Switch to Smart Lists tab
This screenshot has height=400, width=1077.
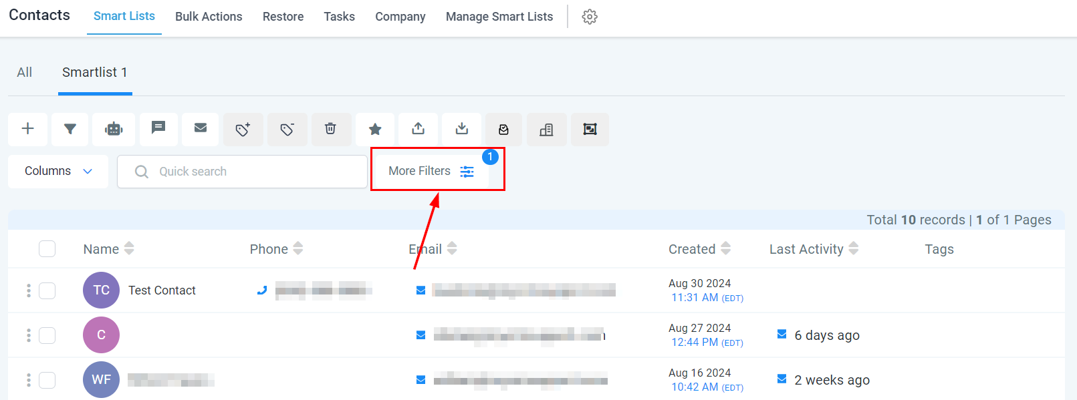pos(124,16)
